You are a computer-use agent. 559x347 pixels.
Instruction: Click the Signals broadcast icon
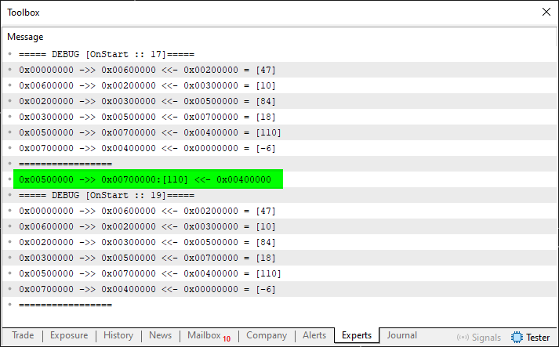[x=463, y=337]
